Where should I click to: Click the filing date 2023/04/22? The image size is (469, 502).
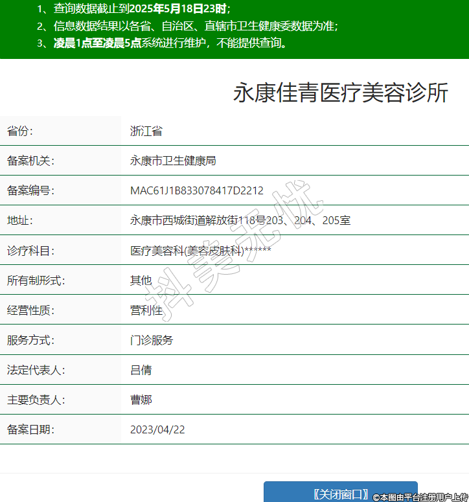(157, 429)
